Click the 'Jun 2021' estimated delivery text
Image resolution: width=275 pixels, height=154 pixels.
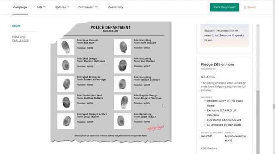[x=207, y=136]
